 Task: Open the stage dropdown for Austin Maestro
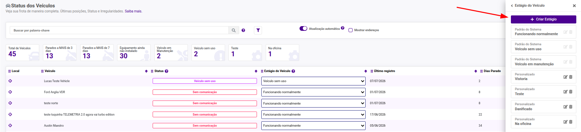click(x=313, y=126)
